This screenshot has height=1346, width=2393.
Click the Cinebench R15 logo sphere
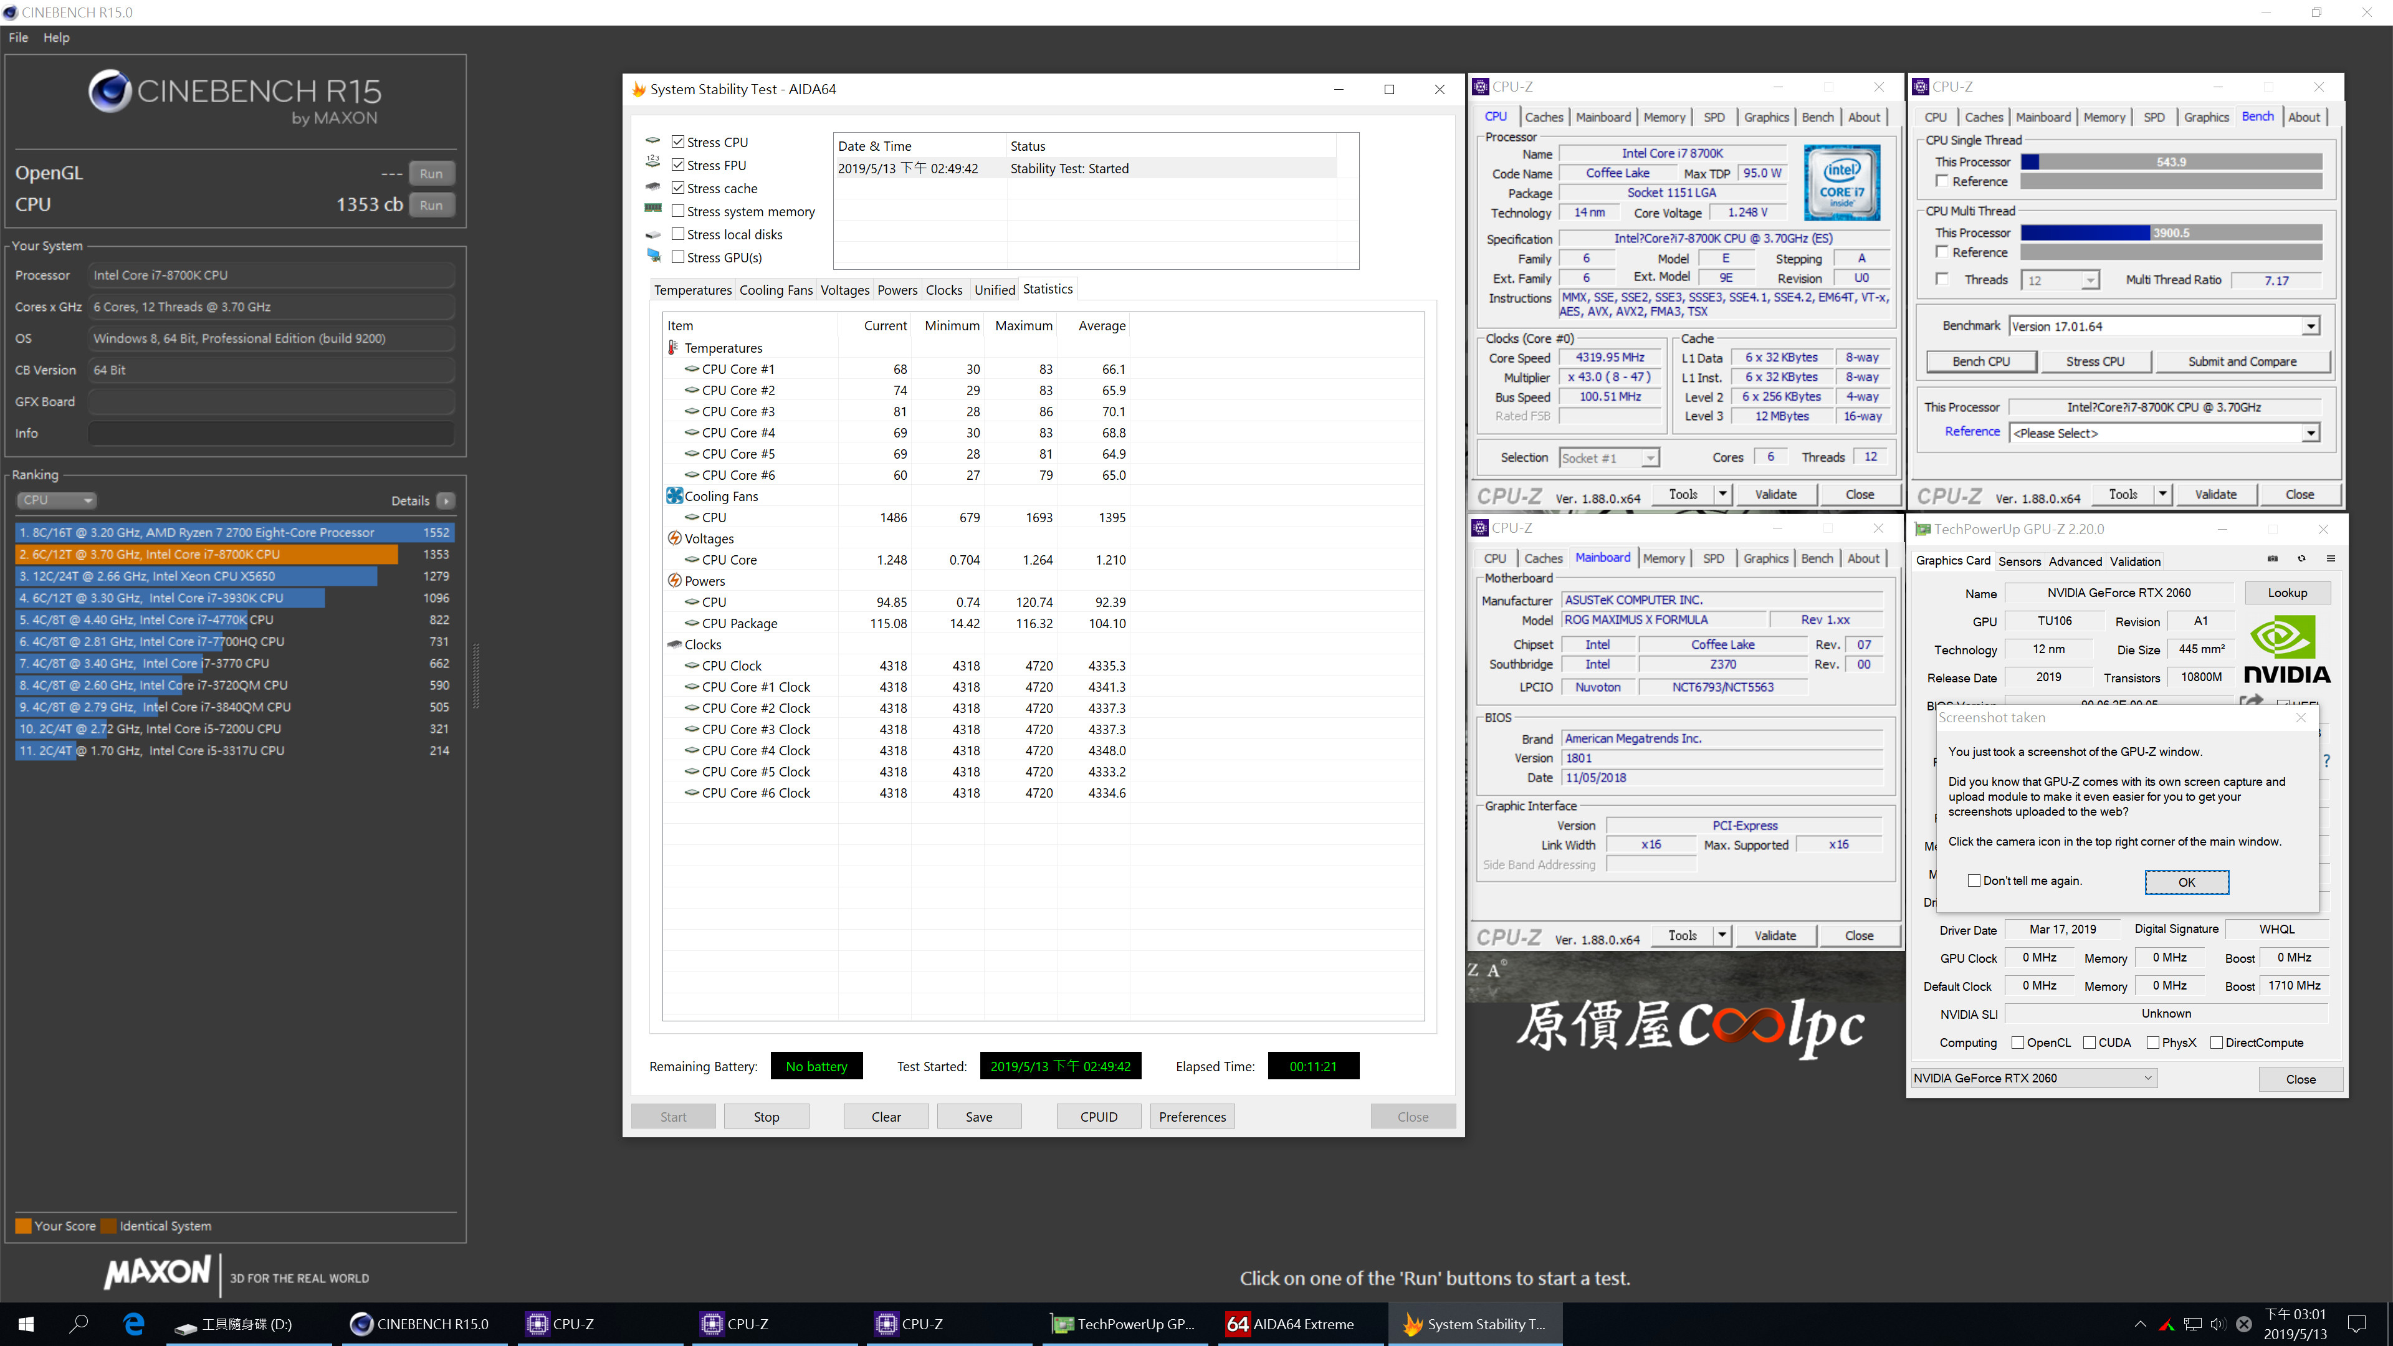(110, 91)
